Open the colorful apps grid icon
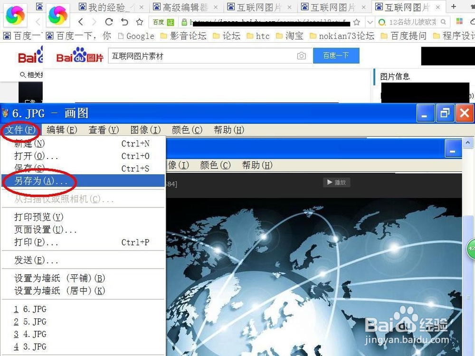 [459, 21]
